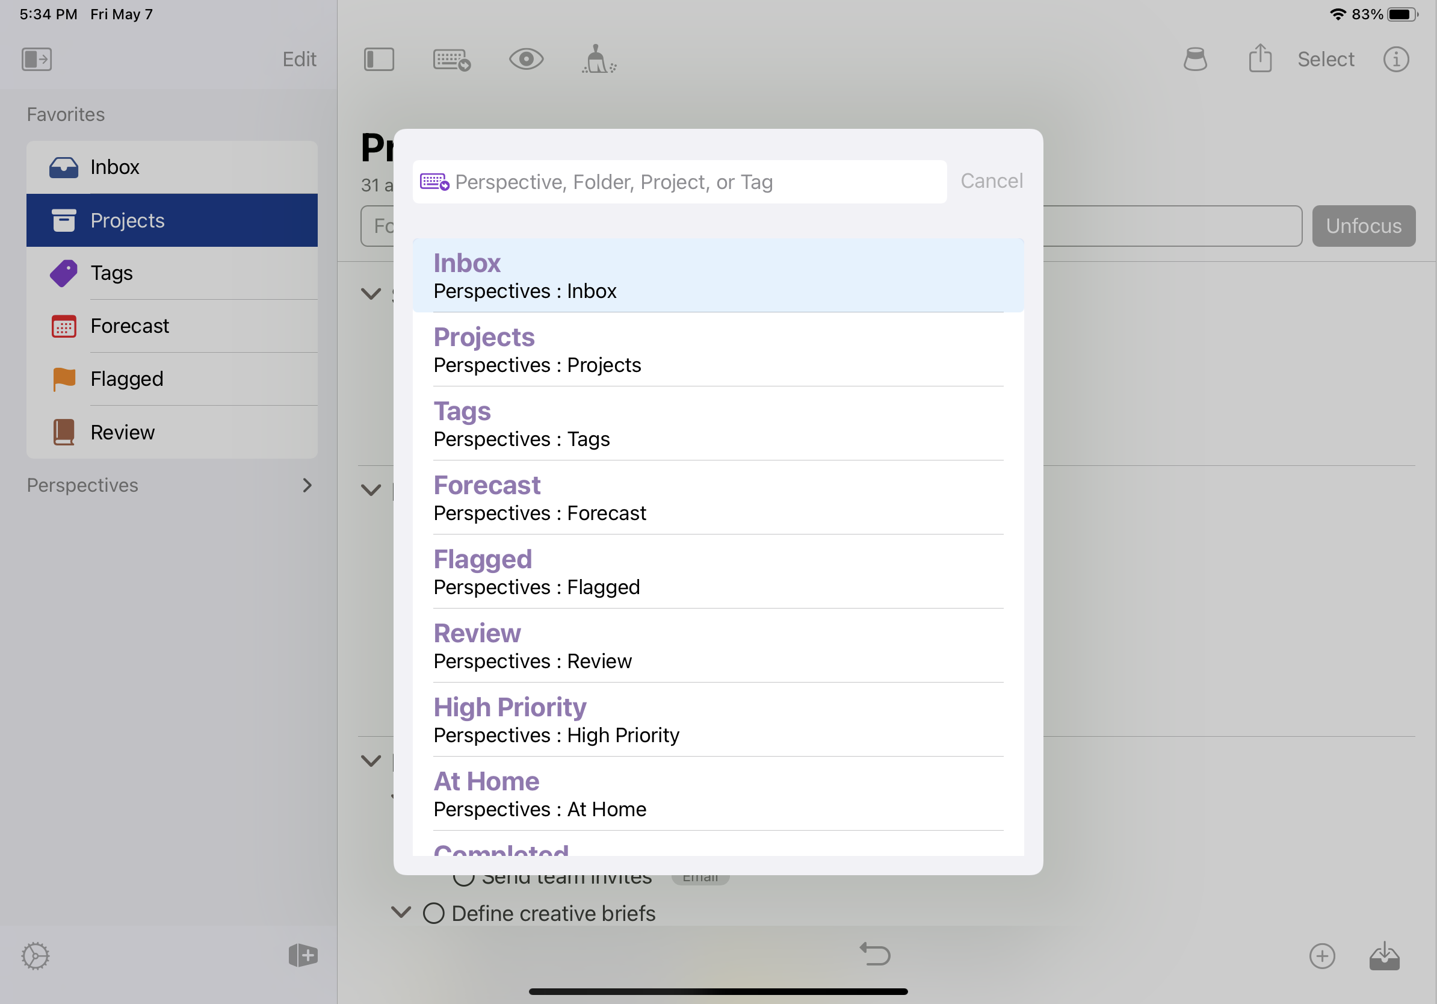Click the clean-up automation icon
Viewport: 1437px width, 1004px height.
(x=598, y=59)
